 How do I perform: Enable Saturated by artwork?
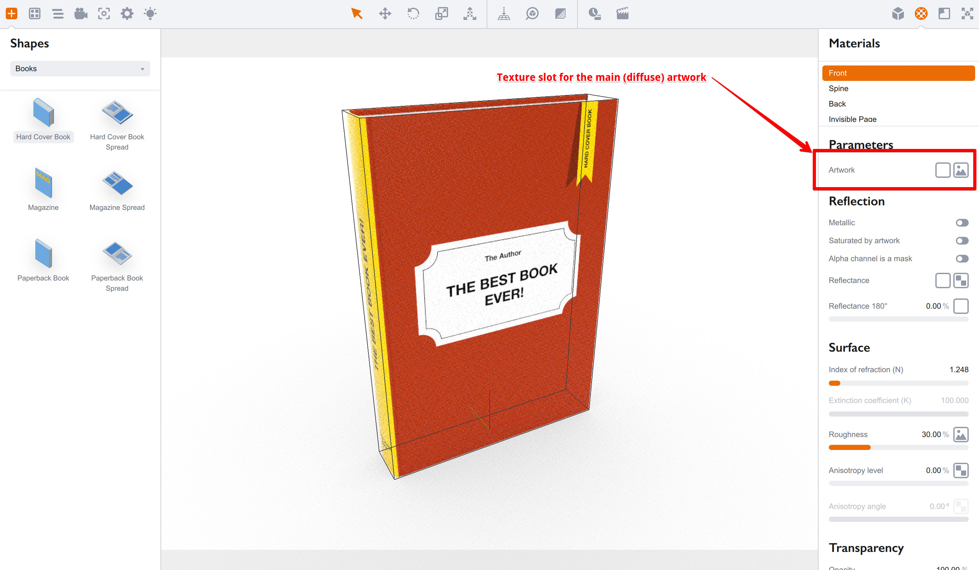[x=962, y=240]
